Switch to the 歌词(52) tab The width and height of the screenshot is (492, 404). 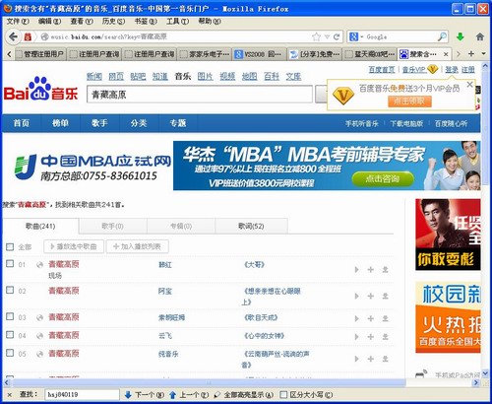coord(251,226)
